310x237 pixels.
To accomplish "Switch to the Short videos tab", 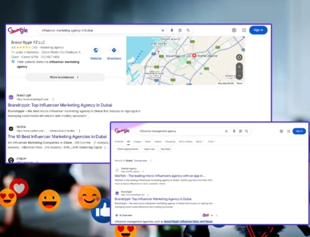I will pyautogui.click(x=185, y=141).
